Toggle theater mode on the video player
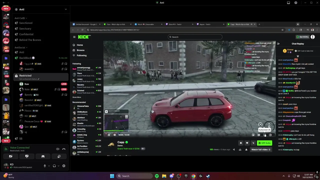This screenshot has height=180, width=320. [x=259, y=135]
